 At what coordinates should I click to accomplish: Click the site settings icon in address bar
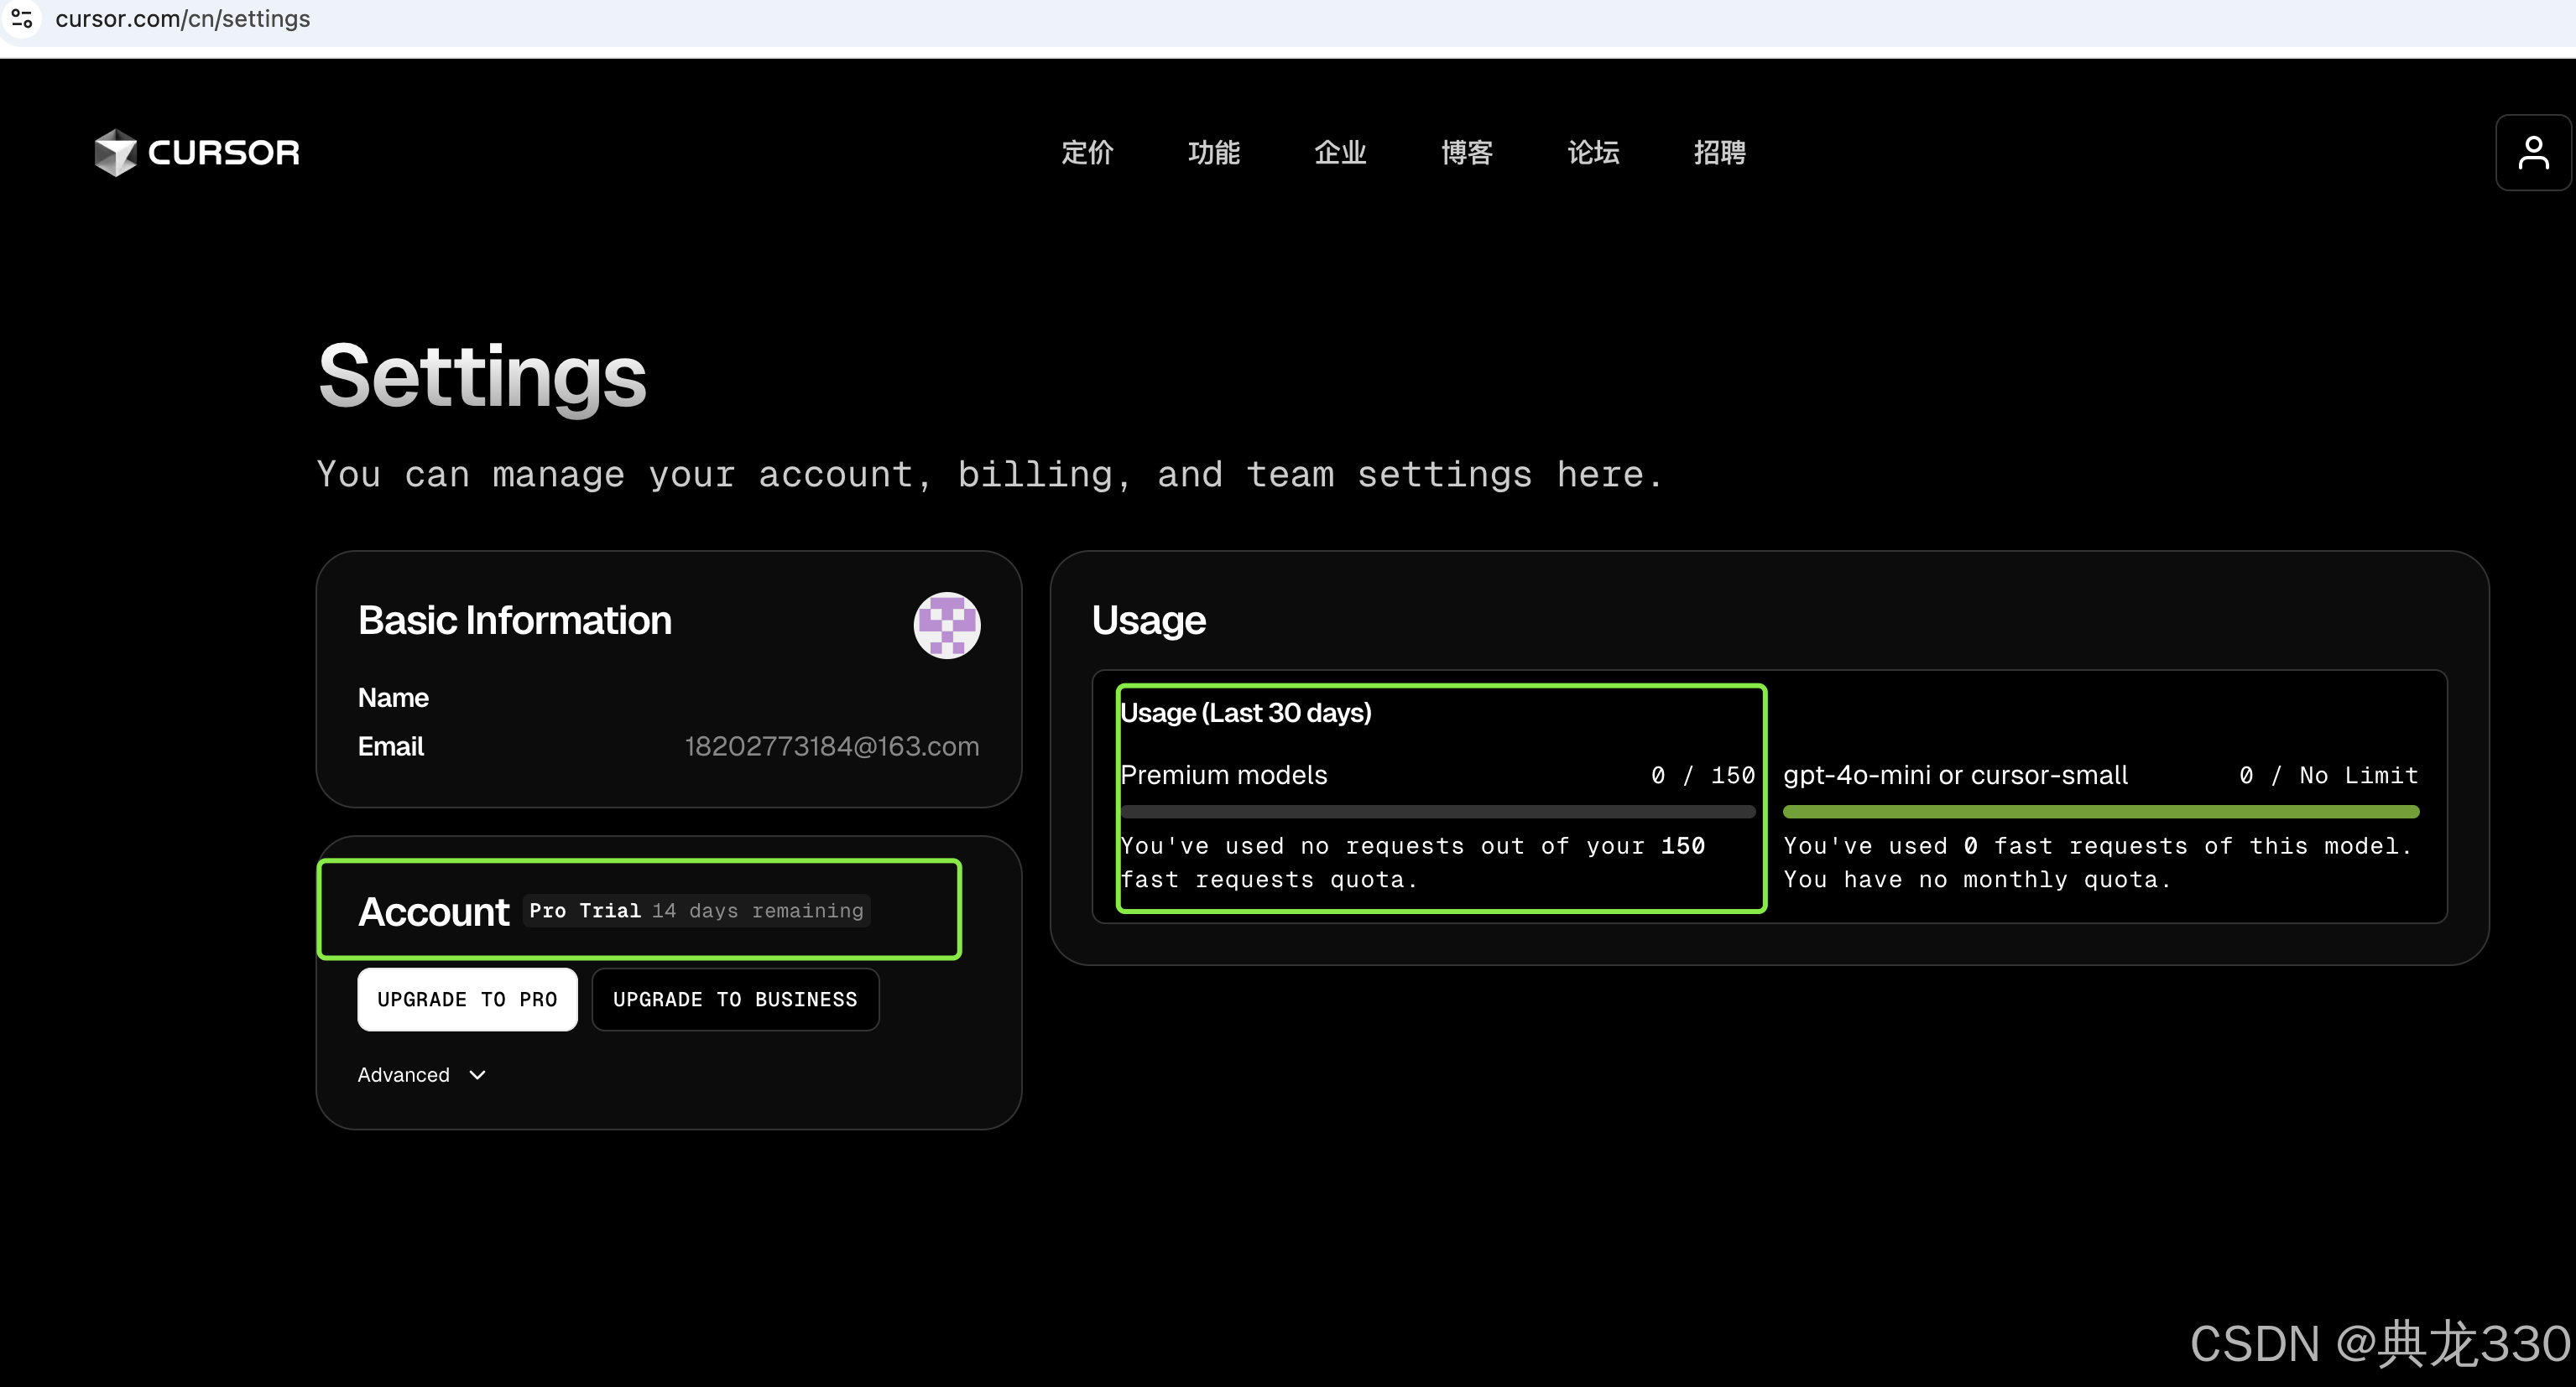[22, 18]
